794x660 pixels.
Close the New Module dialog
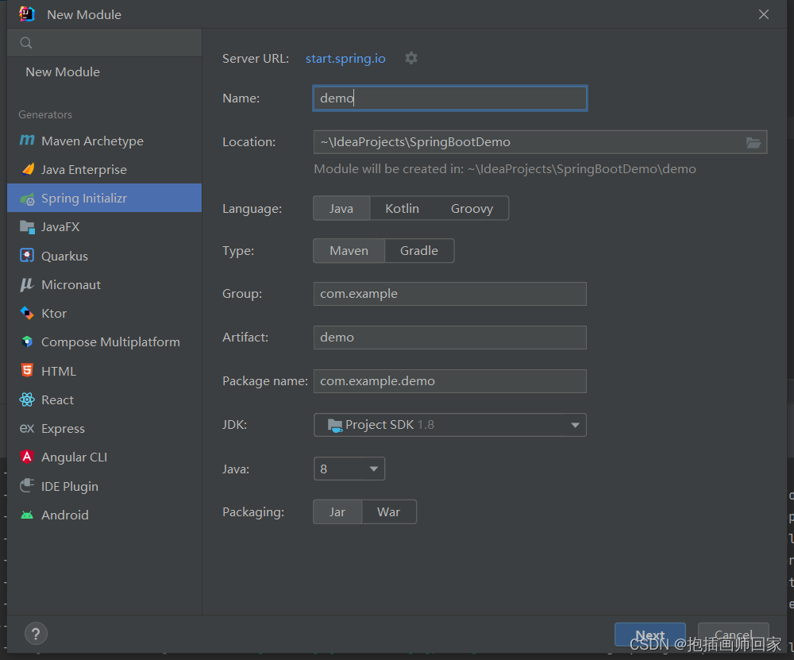[x=764, y=14]
